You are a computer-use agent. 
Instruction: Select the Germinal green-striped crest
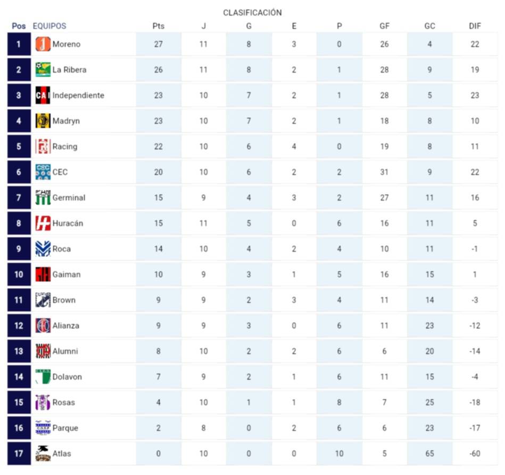click(43, 198)
